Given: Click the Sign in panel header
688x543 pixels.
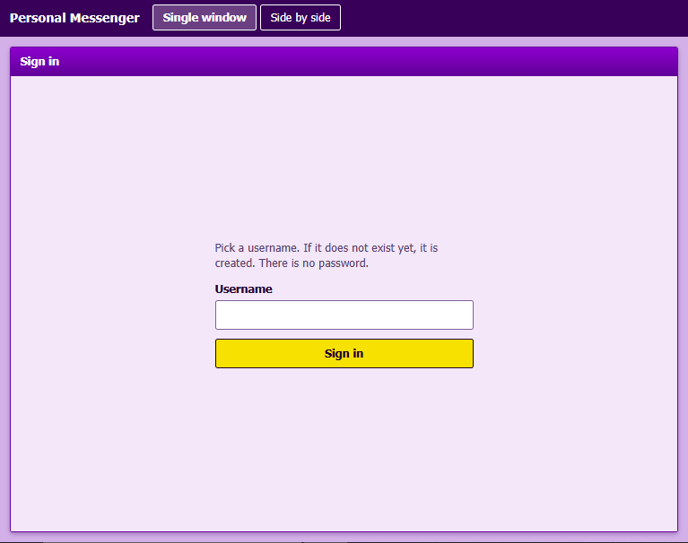Looking at the screenshot, I should [x=344, y=61].
